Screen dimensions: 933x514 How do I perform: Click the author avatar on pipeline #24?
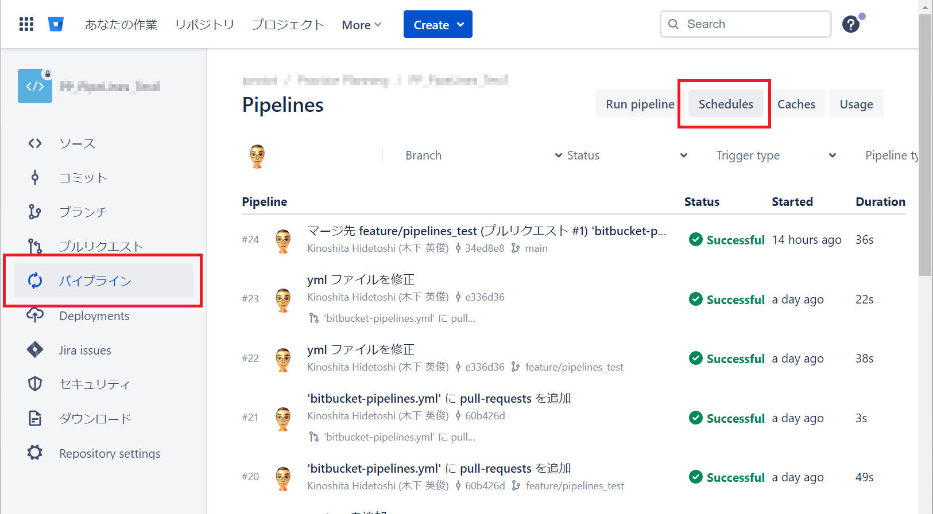point(283,240)
